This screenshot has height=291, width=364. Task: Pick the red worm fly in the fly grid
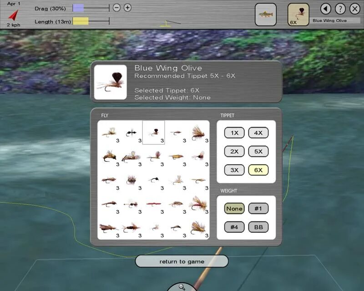154,204
